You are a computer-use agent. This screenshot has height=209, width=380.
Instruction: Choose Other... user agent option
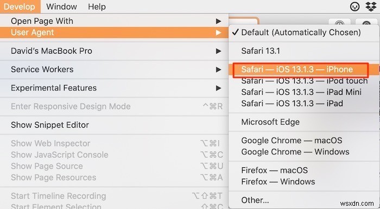point(303,200)
